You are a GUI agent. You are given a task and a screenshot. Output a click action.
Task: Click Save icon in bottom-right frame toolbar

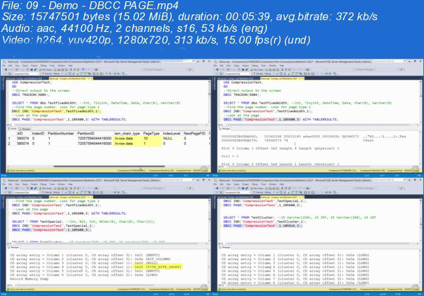click(243, 188)
